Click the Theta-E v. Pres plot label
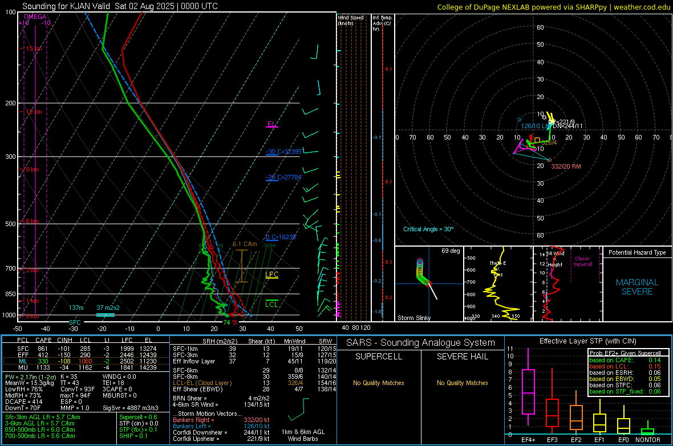Image resolution: width=673 pixels, height=446 pixels. pyautogui.click(x=498, y=268)
